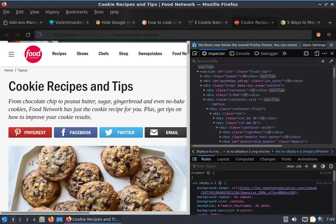
Task: Open Responsive Design Mode icon
Action: (x=316, y=53)
